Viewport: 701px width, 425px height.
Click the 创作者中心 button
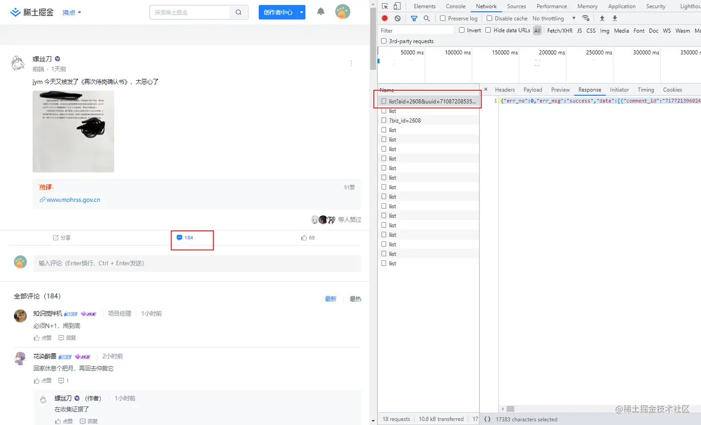(x=278, y=13)
